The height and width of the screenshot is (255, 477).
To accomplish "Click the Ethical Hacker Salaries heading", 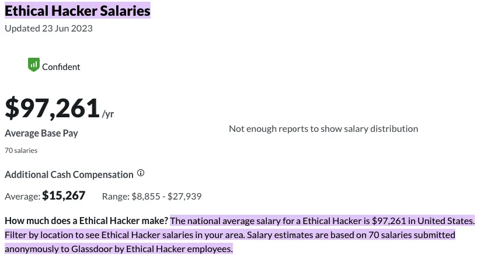I will 78,10.
